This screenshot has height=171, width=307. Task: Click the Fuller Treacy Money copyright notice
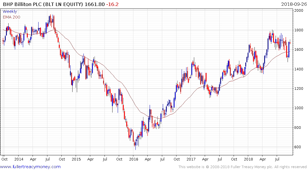(242, 167)
